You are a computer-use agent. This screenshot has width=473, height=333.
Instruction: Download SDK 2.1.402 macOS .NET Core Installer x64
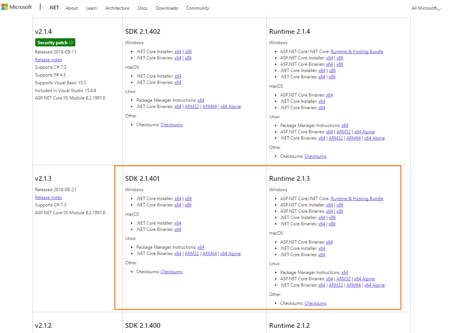coord(178,76)
